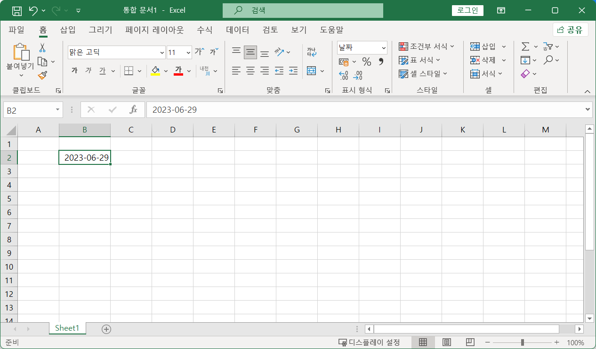Click the Select All corner triangle
596x349 pixels.
(10, 130)
